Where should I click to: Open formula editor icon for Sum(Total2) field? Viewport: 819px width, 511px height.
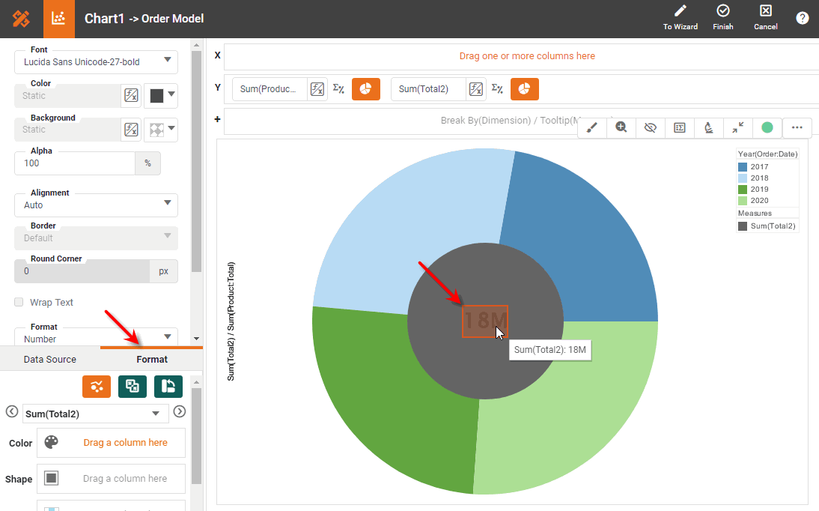pyautogui.click(x=476, y=89)
